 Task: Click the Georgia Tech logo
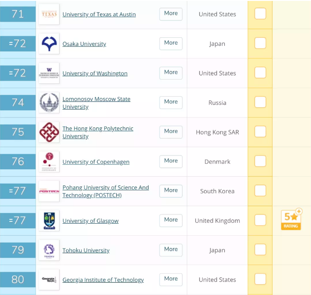tap(49, 279)
